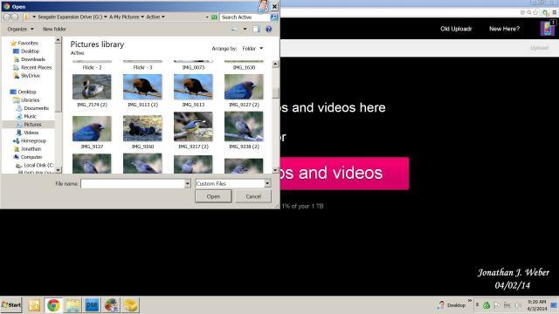Click the New Here? link
Screen dimensions: 559x314
504,29
